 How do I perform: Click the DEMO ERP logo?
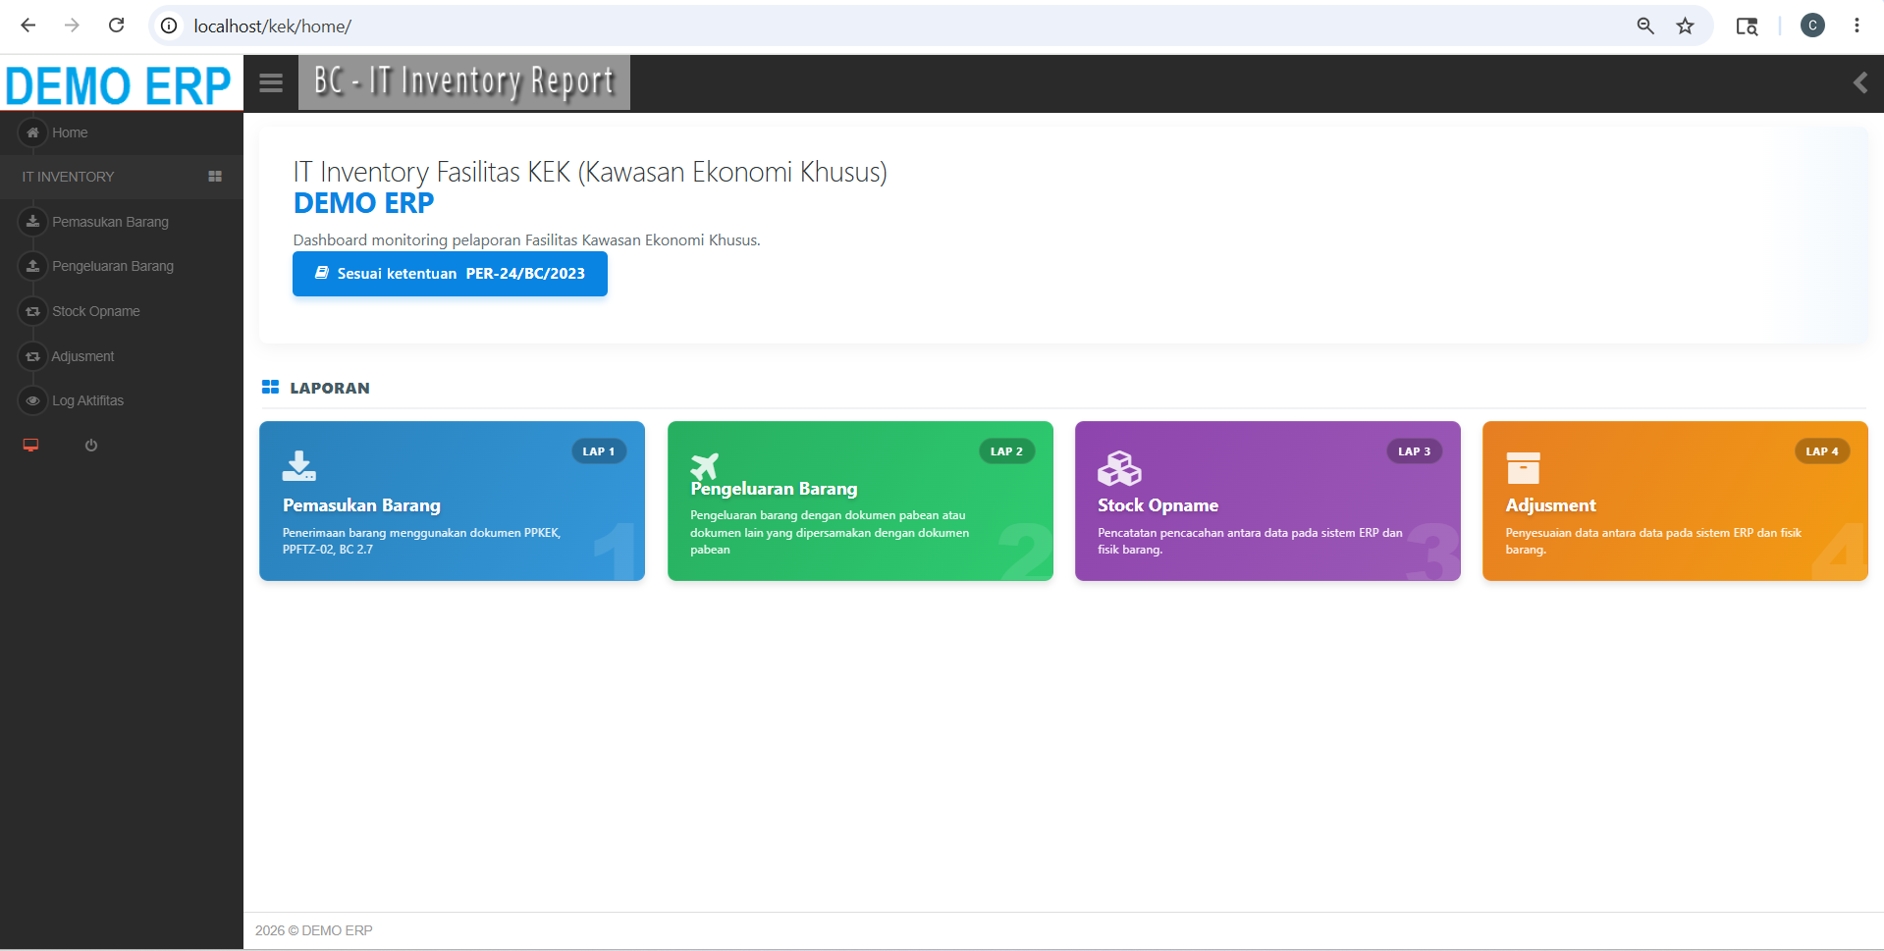118,84
